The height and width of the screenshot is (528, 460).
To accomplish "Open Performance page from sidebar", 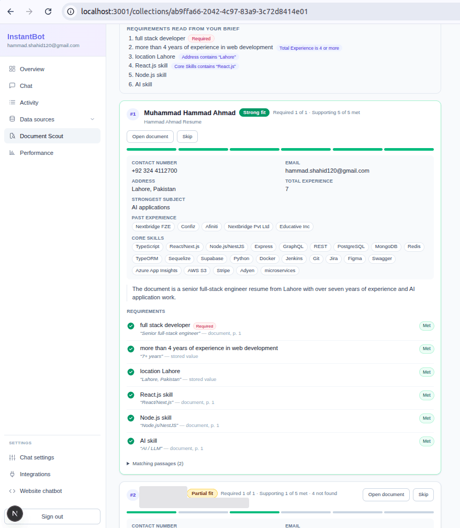I will click(x=52, y=153).
